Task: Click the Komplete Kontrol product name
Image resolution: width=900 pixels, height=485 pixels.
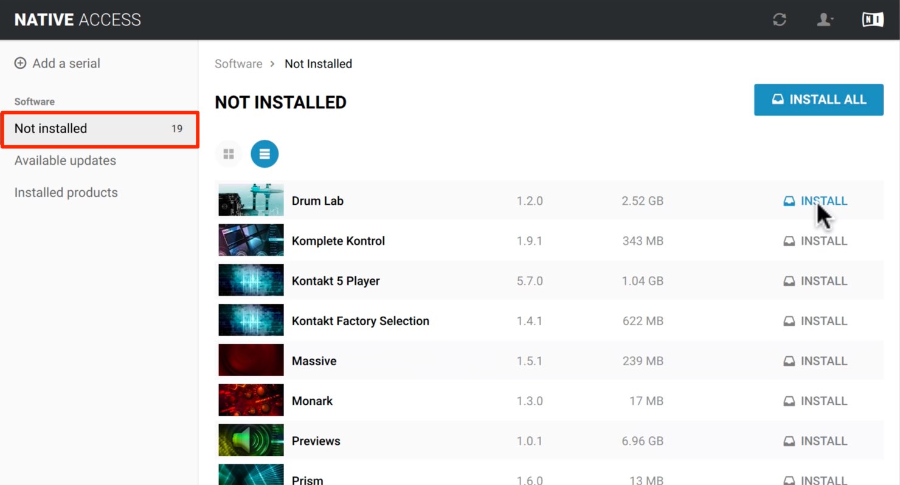Action: 338,241
